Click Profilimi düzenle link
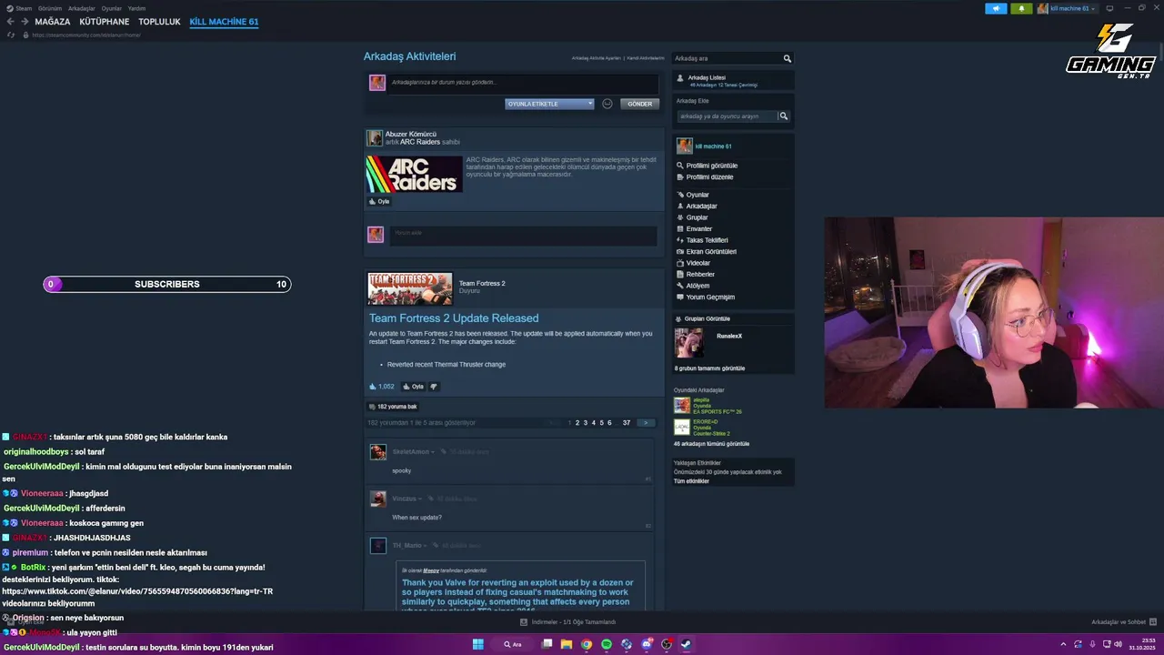This screenshot has height=655, width=1164. point(709,177)
